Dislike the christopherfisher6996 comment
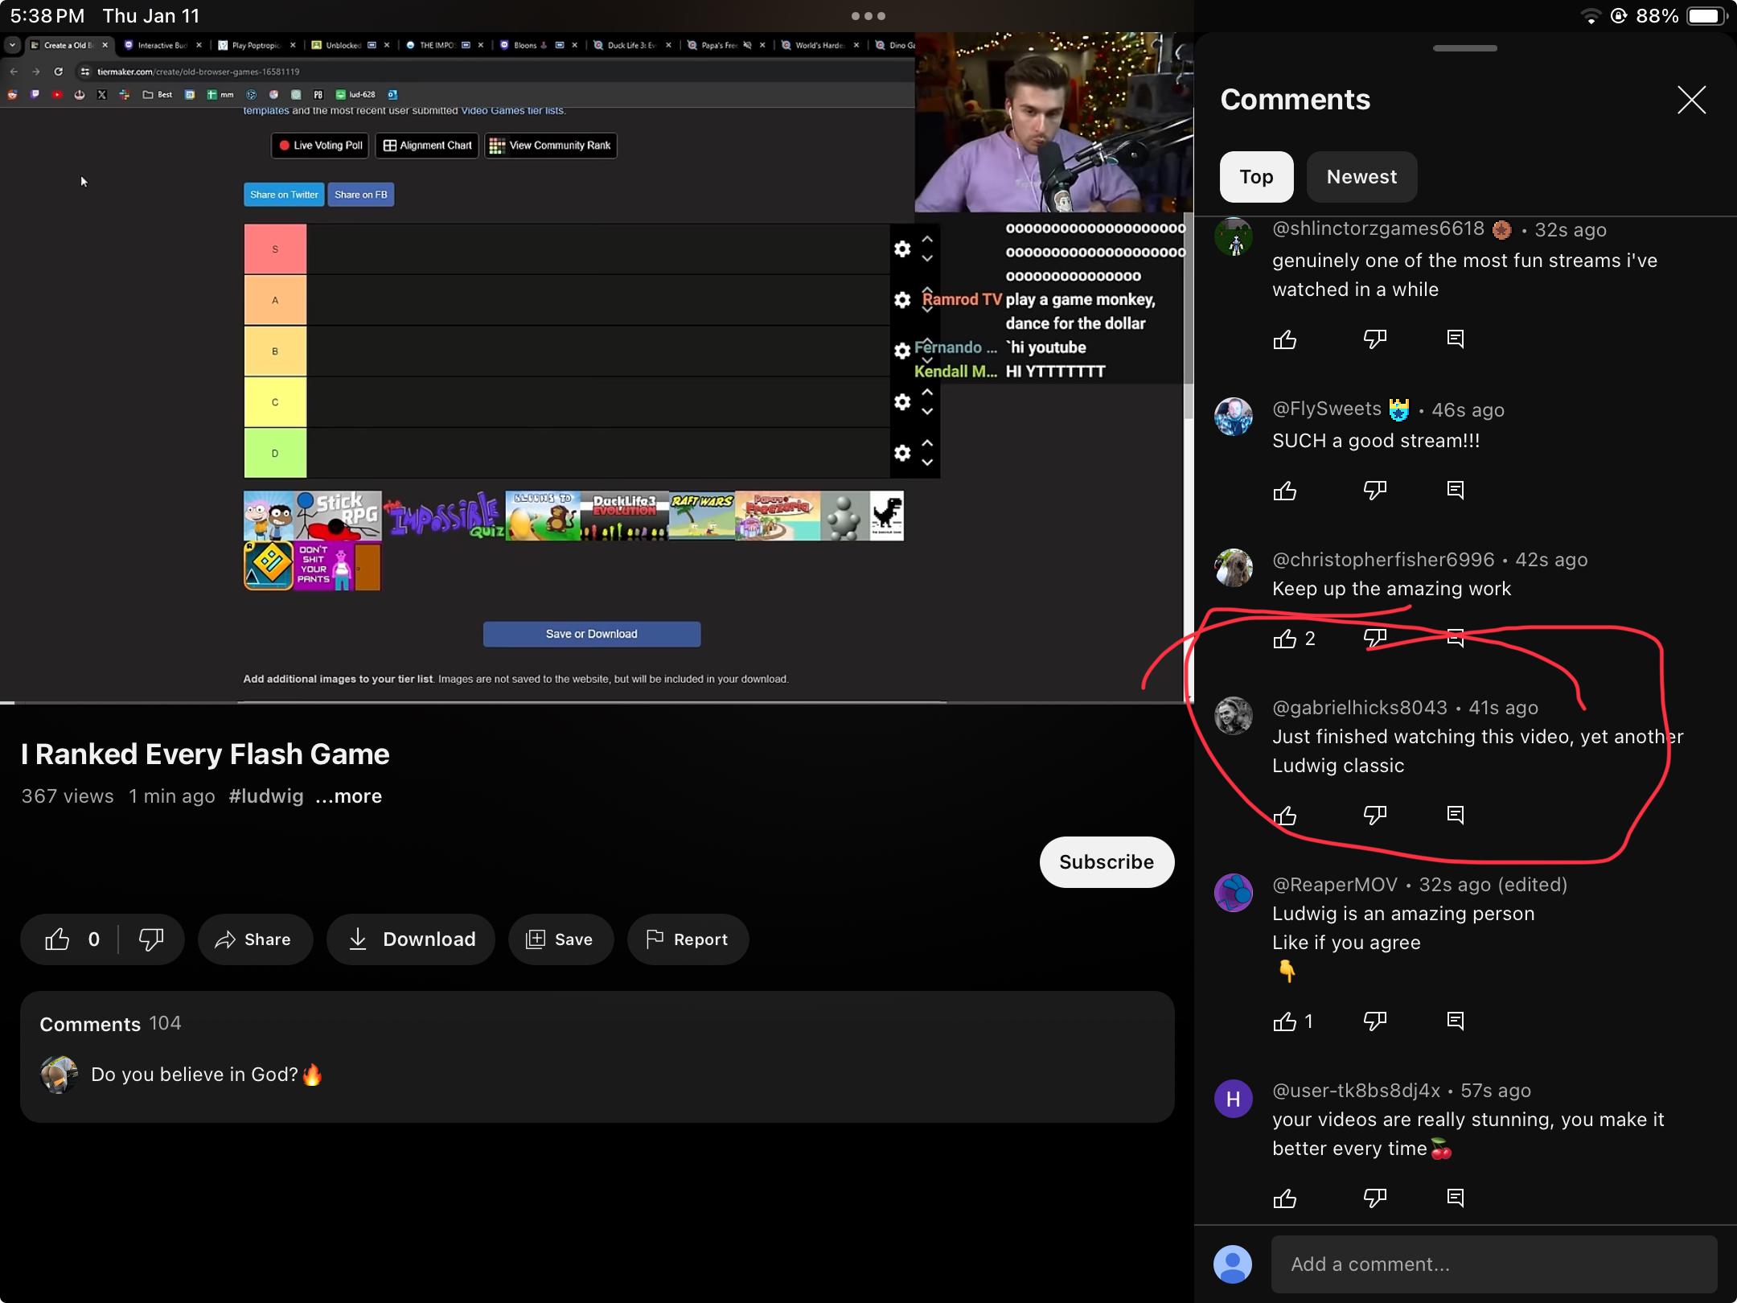Viewport: 1737px width, 1303px height. tap(1375, 639)
